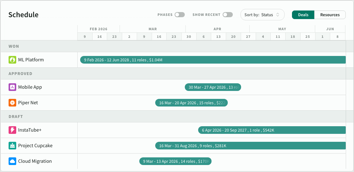354x172 pixels.
Task: Click the orange Piper Net icon
Action: (x=12, y=103)
